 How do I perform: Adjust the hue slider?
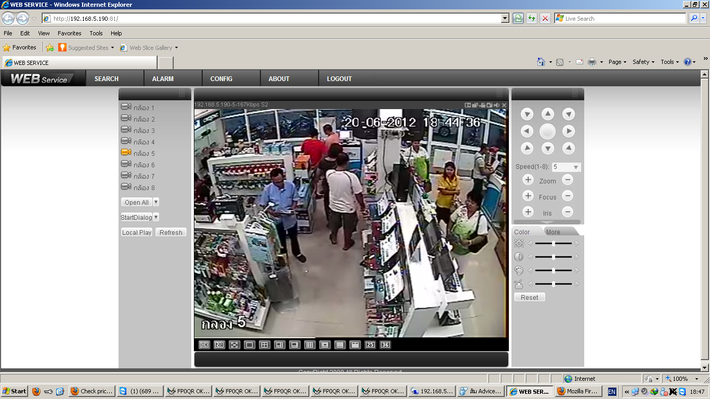point(554,270)
